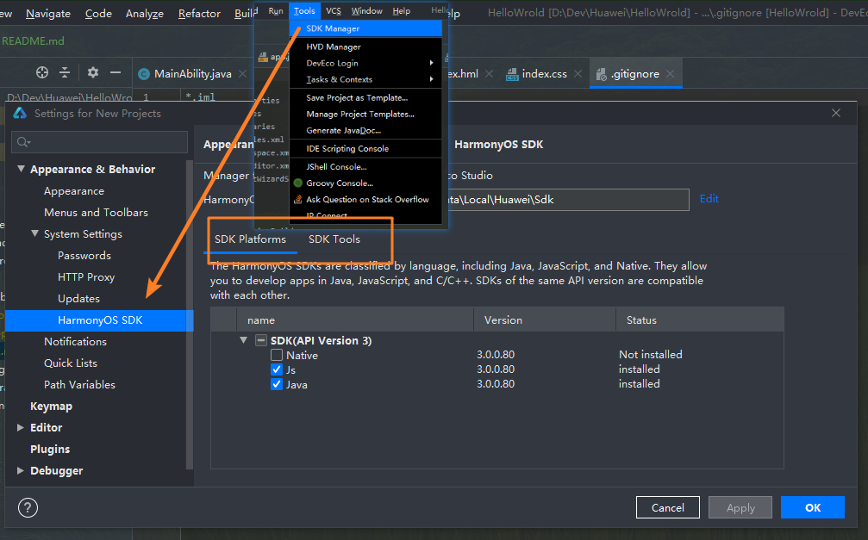Collapse System Settings tree node

click(34, 233)
